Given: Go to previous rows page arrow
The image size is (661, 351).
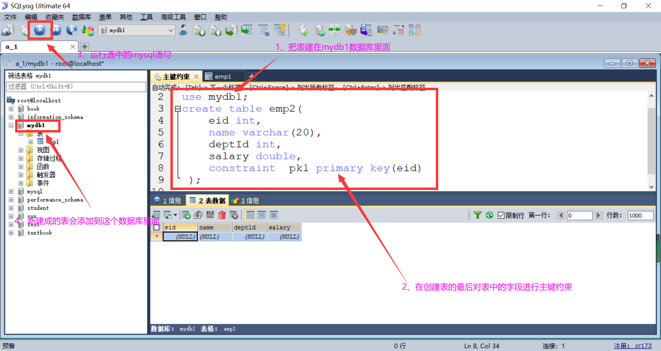Looking at the screenshot, I should [561, 215].
